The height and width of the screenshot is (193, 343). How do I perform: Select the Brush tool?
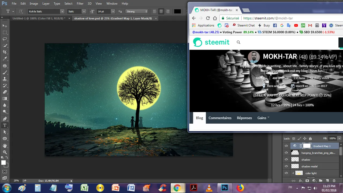(5, 72)
